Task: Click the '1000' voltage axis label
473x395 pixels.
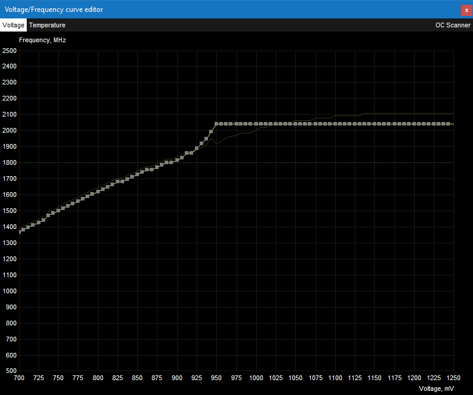Action: tap(256, 378)
